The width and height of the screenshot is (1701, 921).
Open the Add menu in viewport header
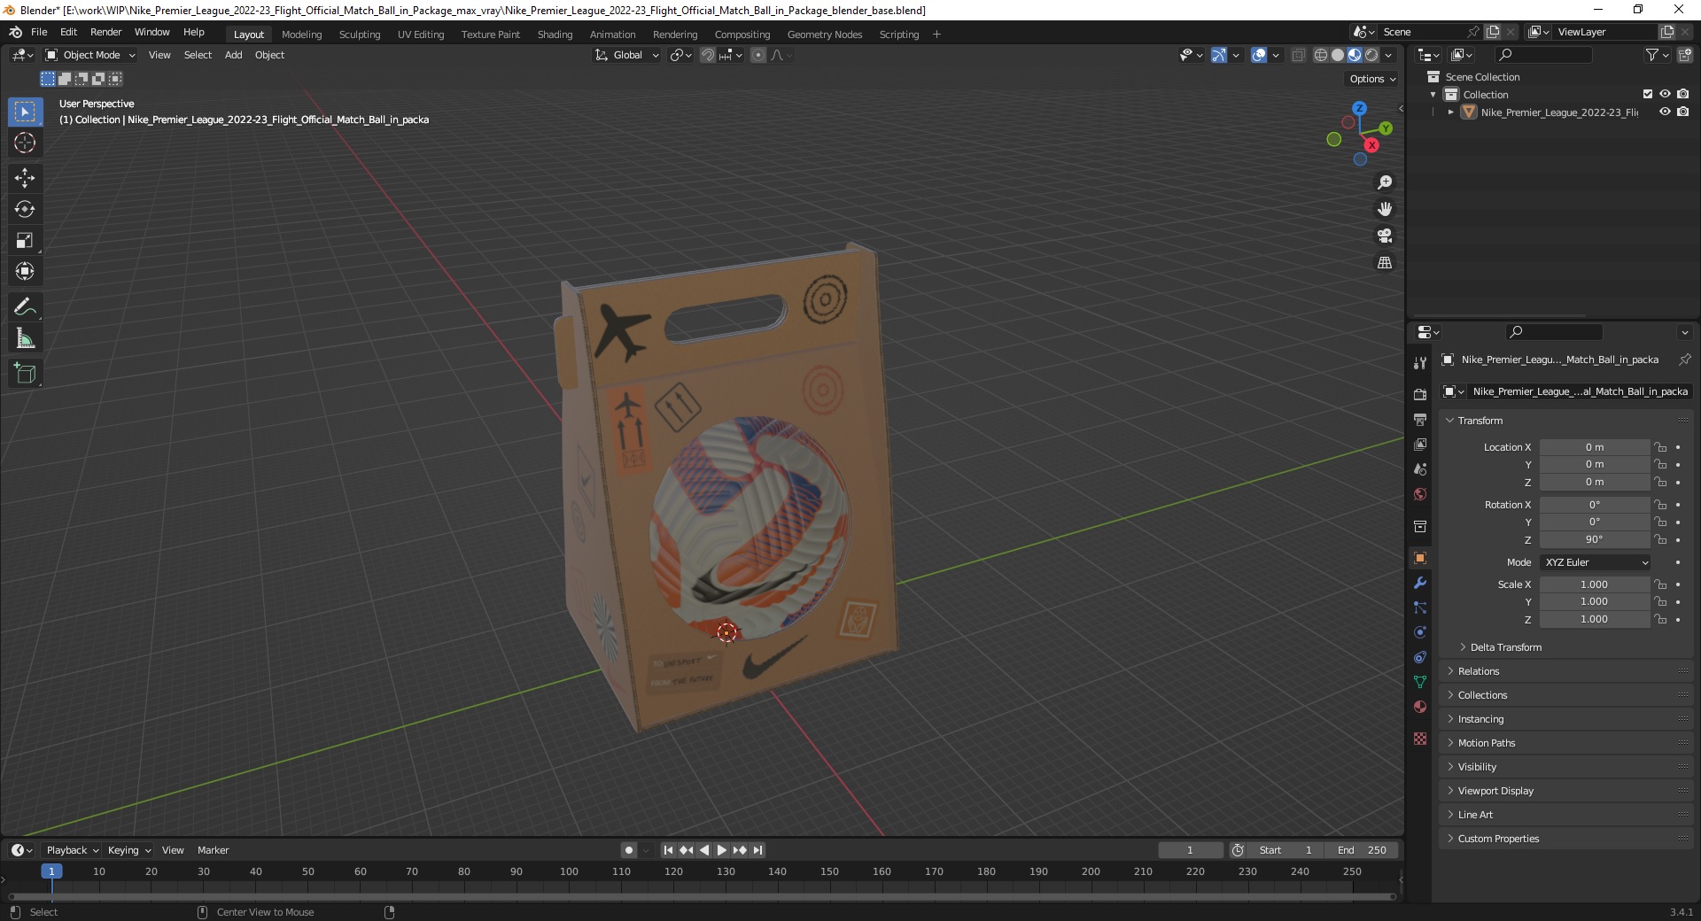(x=233, y=55)
